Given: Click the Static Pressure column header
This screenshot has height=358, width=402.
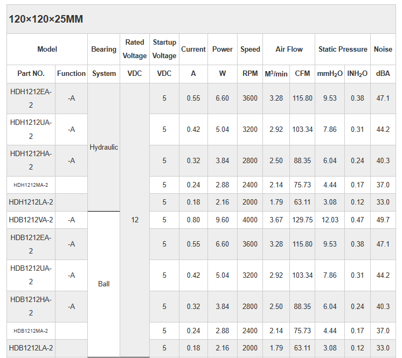Looking at the screenshot, I should 343,49.
